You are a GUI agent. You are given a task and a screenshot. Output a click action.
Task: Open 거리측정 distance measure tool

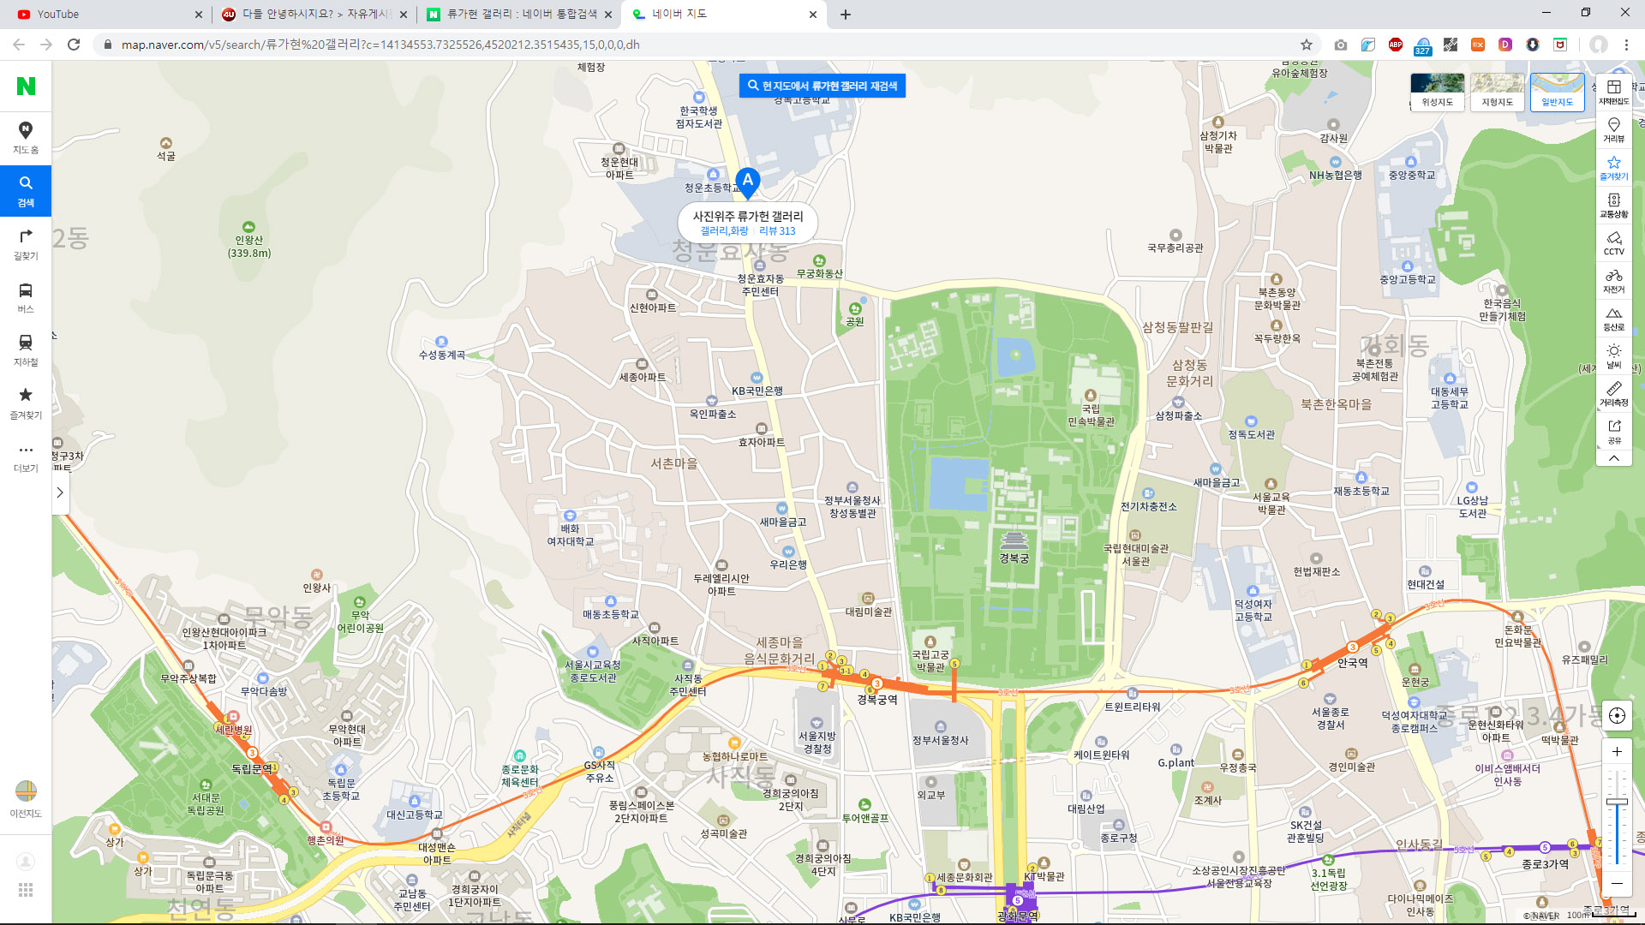(x=1613, y=393)
